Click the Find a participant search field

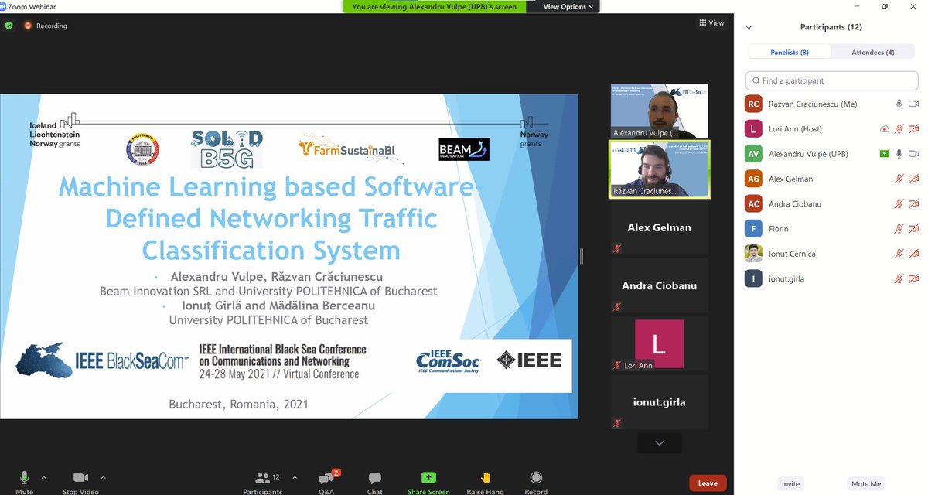click(x=831, y=80)
